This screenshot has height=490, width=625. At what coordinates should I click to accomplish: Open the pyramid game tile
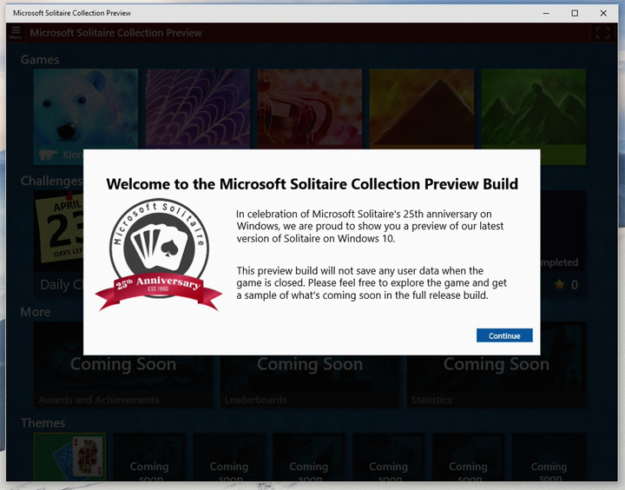[x=422, y=109]
